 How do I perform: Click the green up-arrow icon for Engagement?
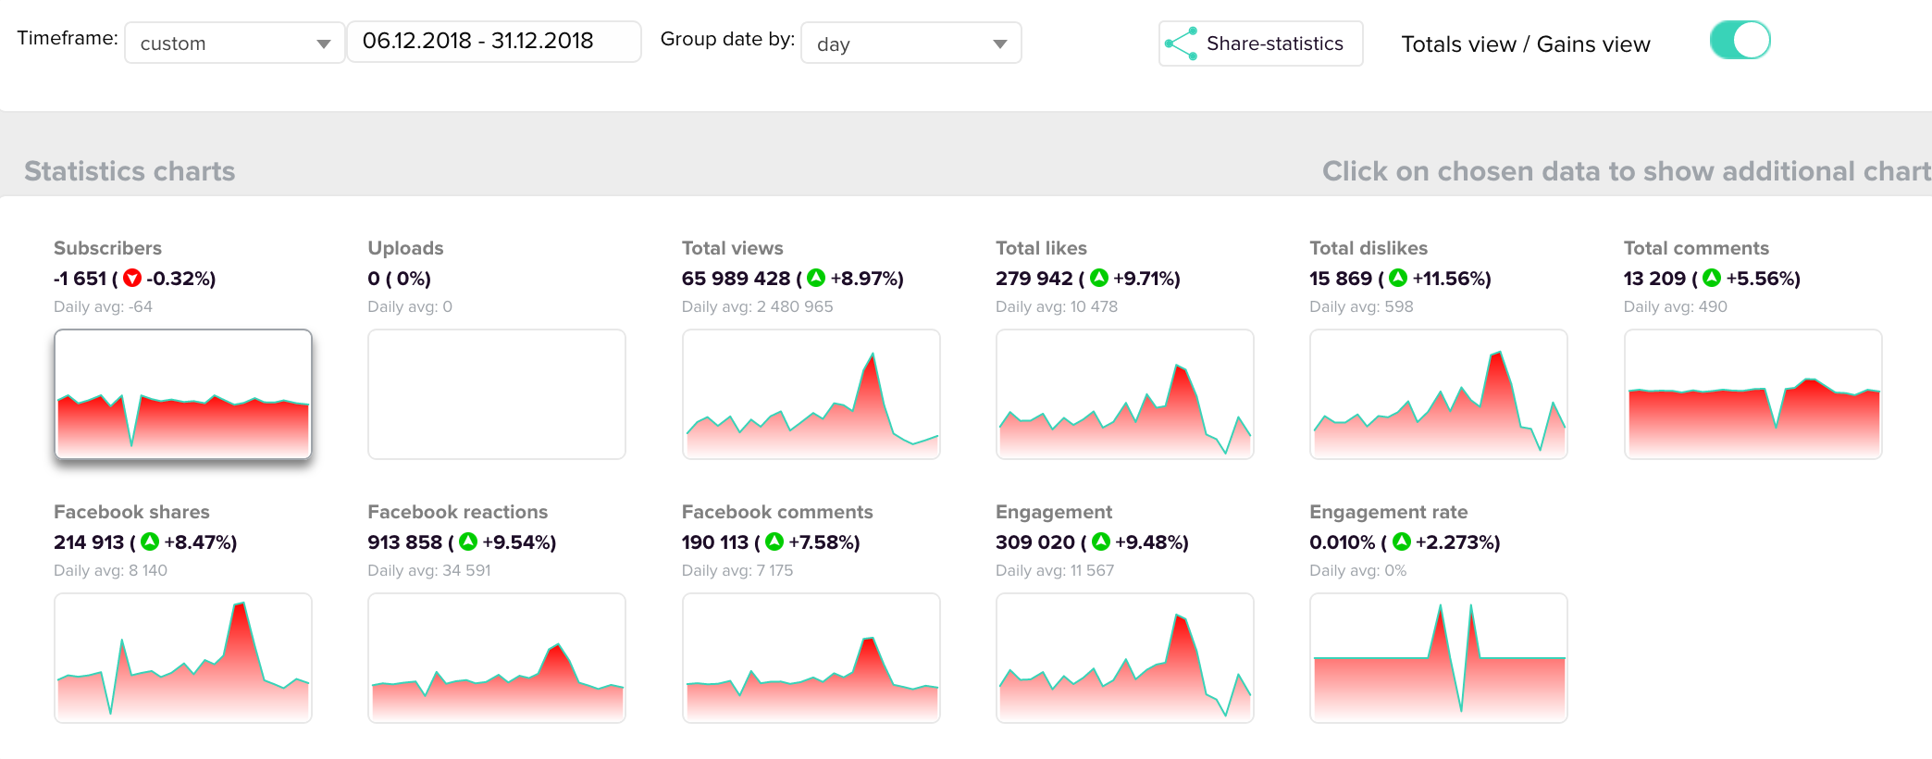click(1101, 541)
